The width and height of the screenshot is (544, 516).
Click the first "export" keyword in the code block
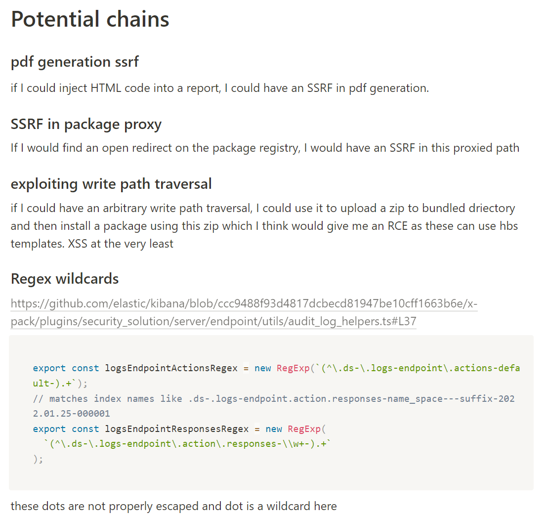coord(49,368)
